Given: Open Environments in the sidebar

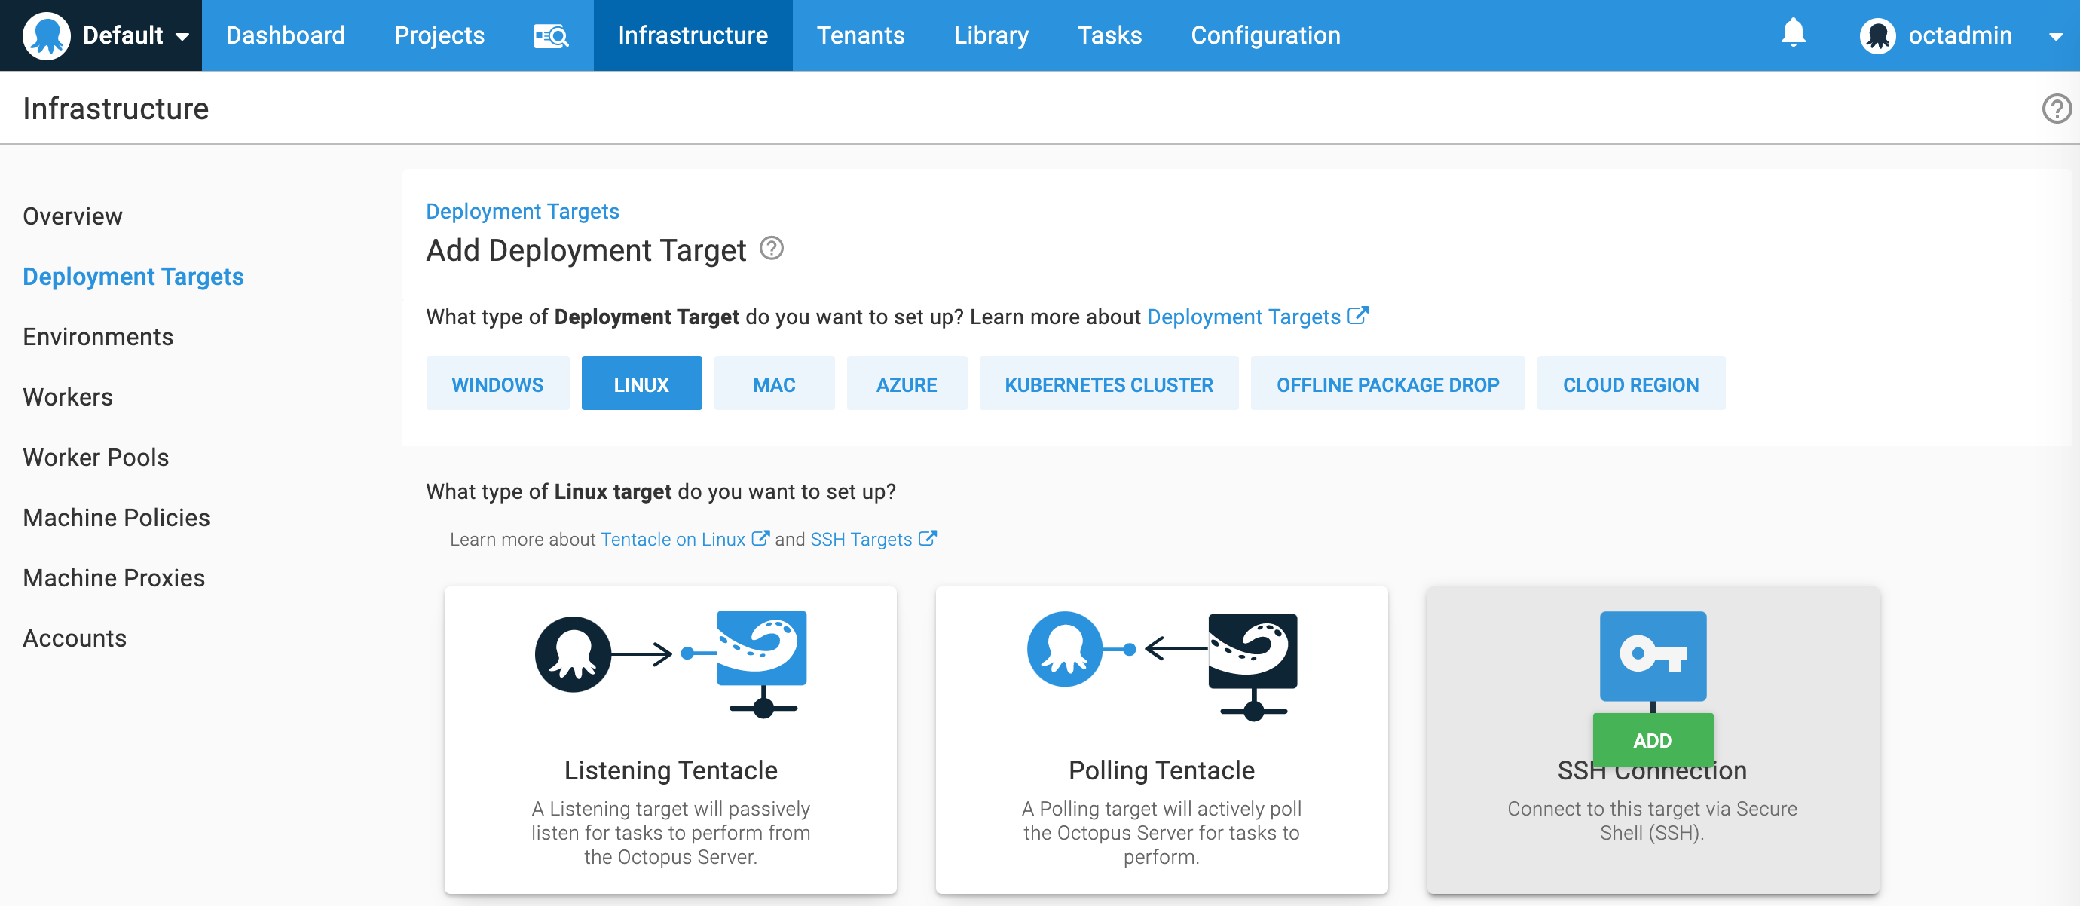Looking at the screenshot, I should (98, 336).
